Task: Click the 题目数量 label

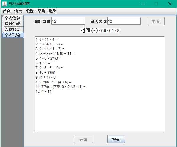Action: point(43,21)
